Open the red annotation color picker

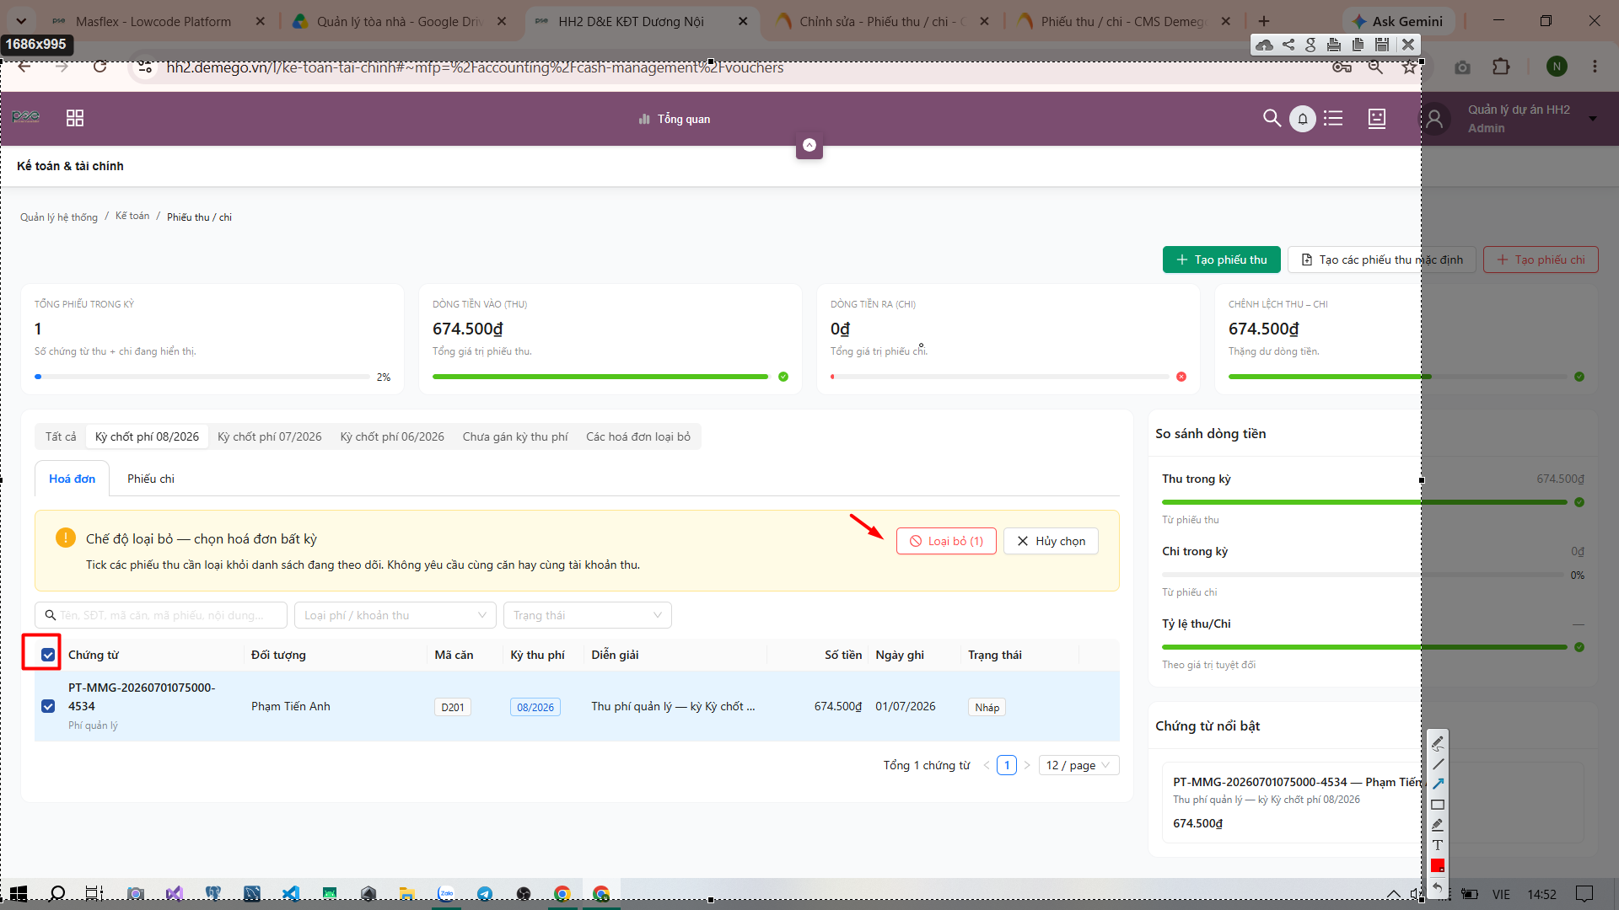tap(1438, 865)
